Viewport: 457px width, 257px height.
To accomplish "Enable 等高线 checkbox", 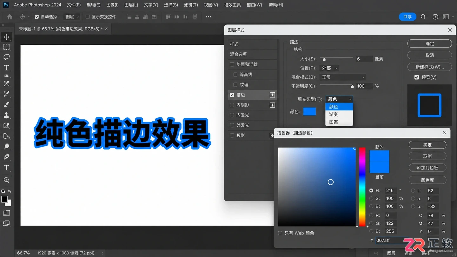I will click(x=235, y=75).
